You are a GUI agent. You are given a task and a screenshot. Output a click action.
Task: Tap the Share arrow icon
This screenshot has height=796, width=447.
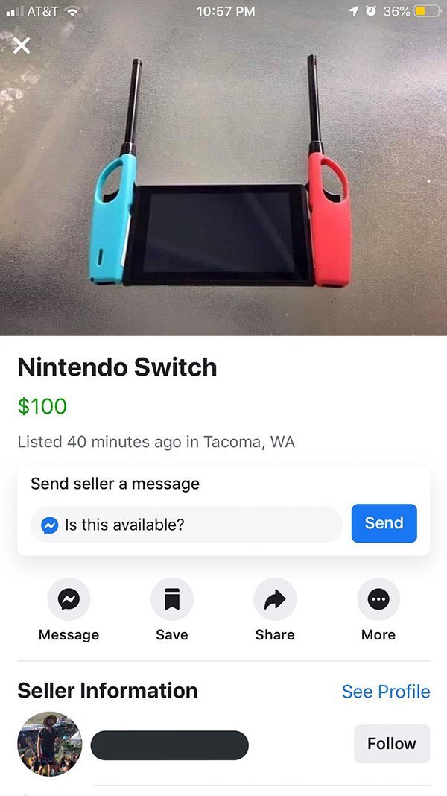[275, 599]
